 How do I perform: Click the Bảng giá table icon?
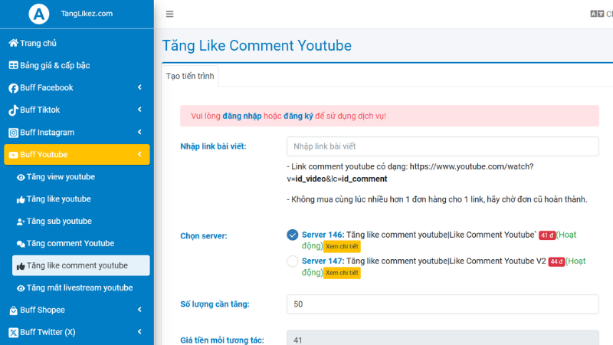pos(13,65)
